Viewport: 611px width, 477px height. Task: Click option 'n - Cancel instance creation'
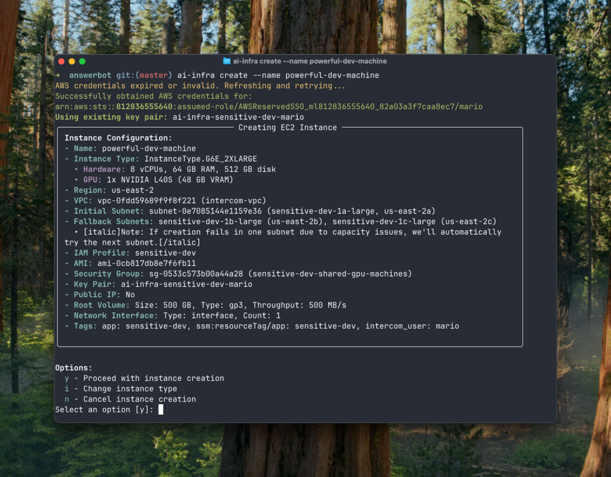[130, 399]
